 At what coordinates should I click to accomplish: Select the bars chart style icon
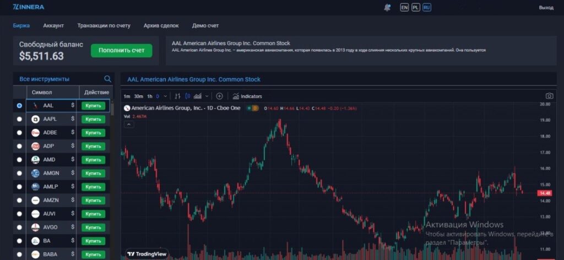click(x=177, y=96)
